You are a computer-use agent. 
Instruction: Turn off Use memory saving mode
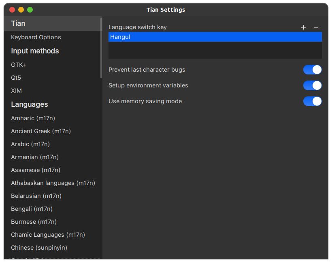[312, 101]
